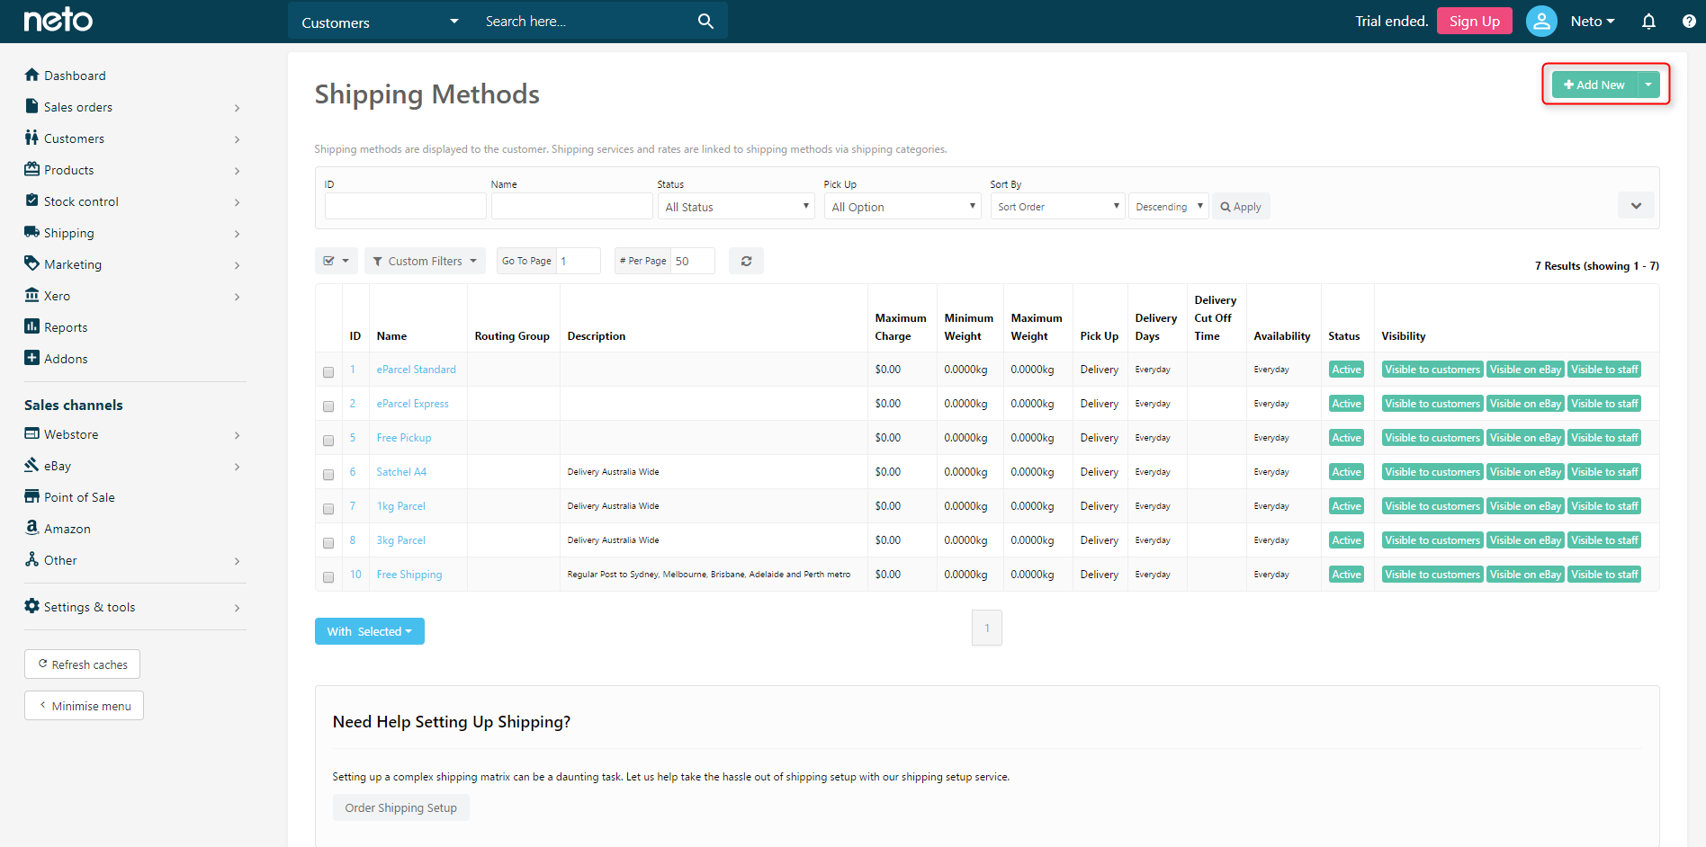Open the Add New arrow dropdown
Screen dimensions: 1706x847
point(1648,85)
